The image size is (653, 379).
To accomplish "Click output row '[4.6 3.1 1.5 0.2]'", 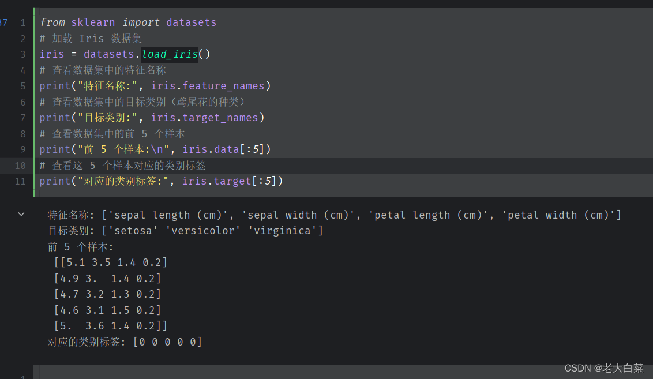I will [107, 310].
